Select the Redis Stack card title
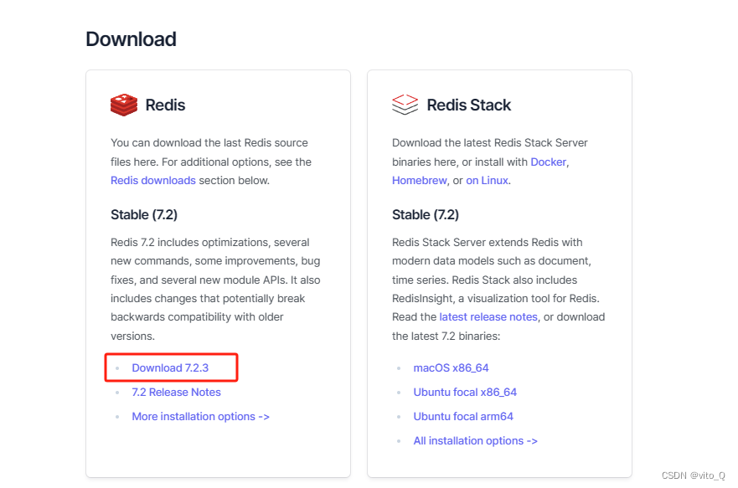Screen dimensions: 738x488 click(468, 105)
